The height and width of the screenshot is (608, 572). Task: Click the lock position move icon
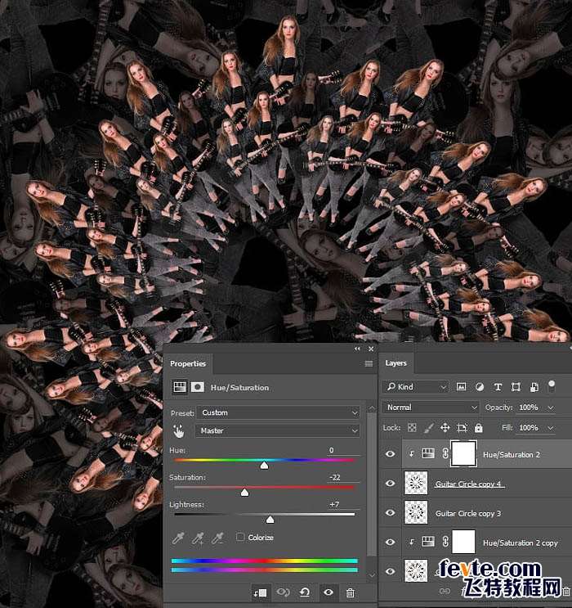445,428
